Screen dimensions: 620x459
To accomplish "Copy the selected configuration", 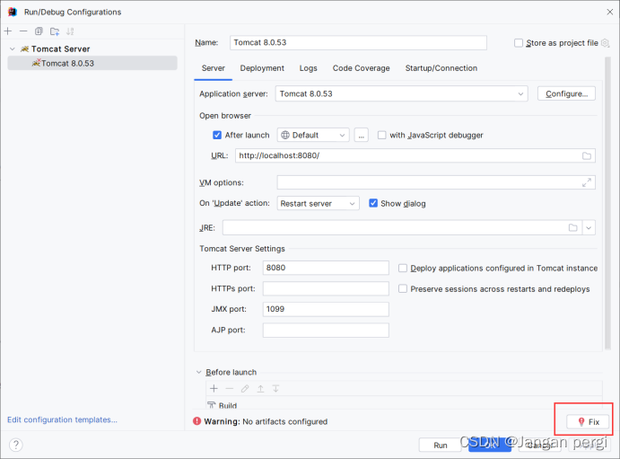I will tap(39, 31).
